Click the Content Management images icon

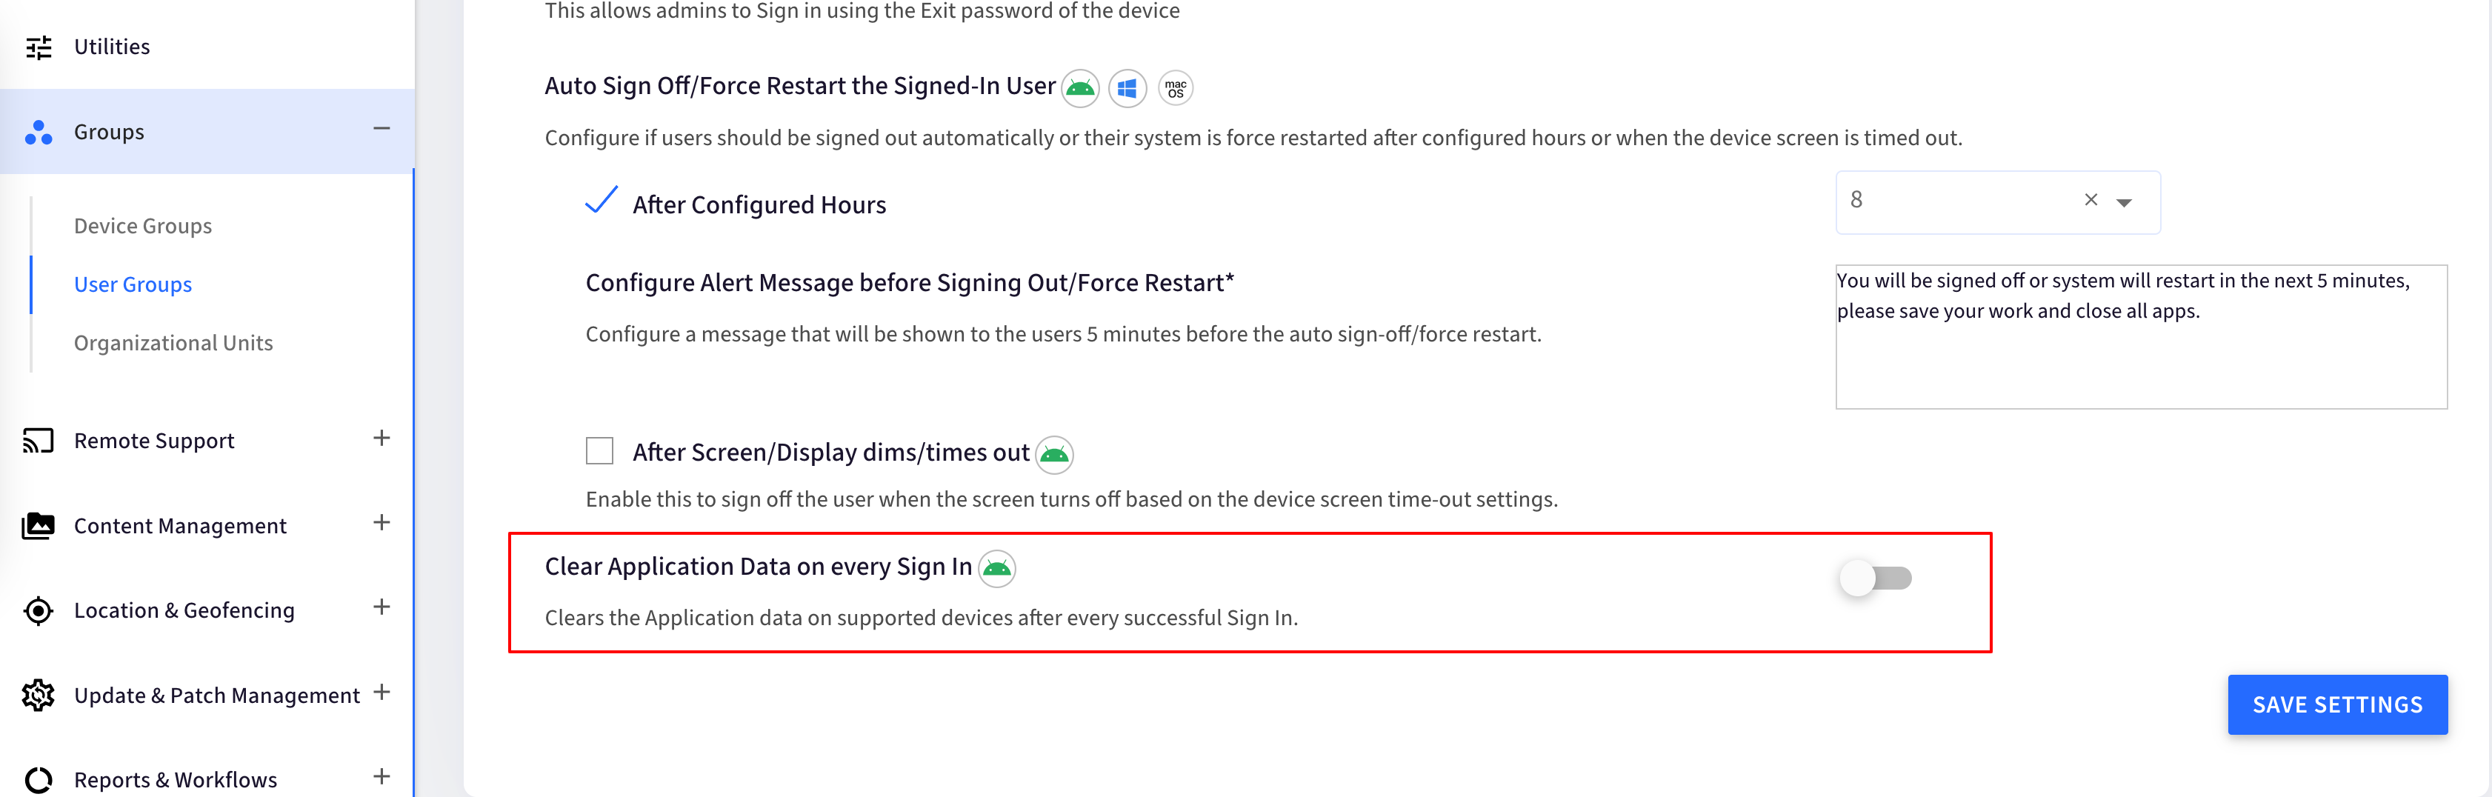(39, 525)
